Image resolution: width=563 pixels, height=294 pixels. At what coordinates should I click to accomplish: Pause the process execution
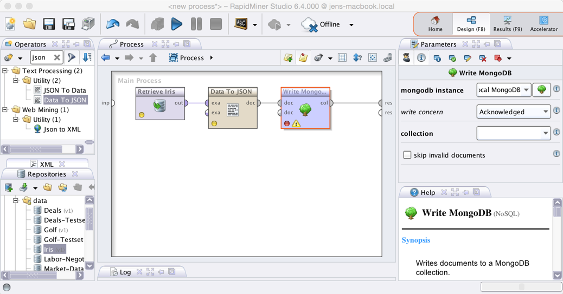[x=196, y=24]
